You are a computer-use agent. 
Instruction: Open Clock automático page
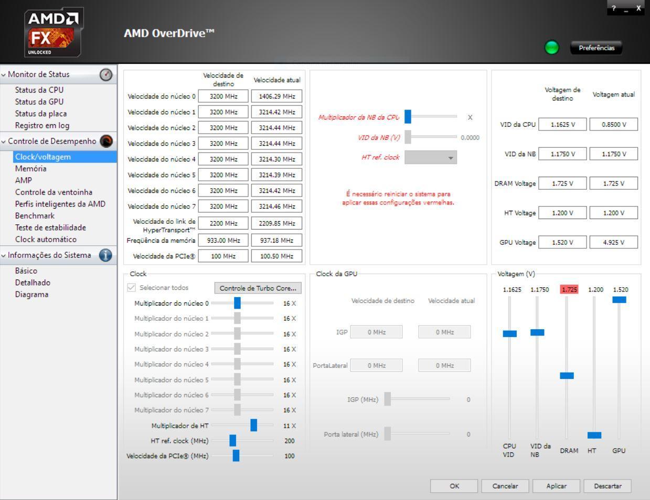[46, 240]
